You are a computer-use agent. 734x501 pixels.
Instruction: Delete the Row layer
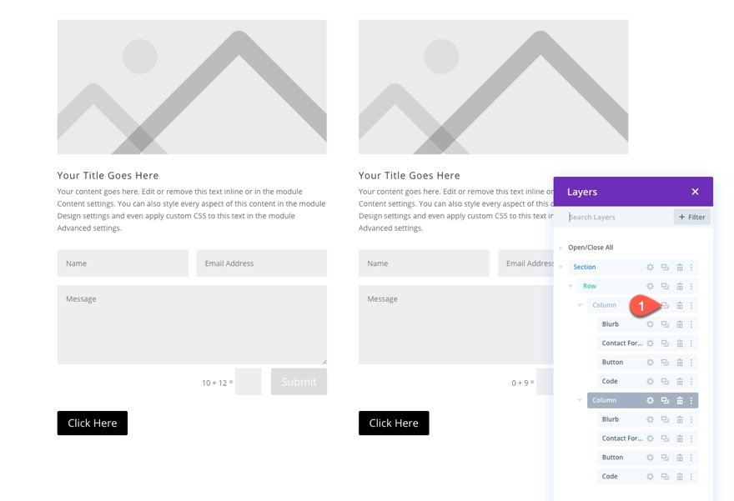(x=680, y=286)
